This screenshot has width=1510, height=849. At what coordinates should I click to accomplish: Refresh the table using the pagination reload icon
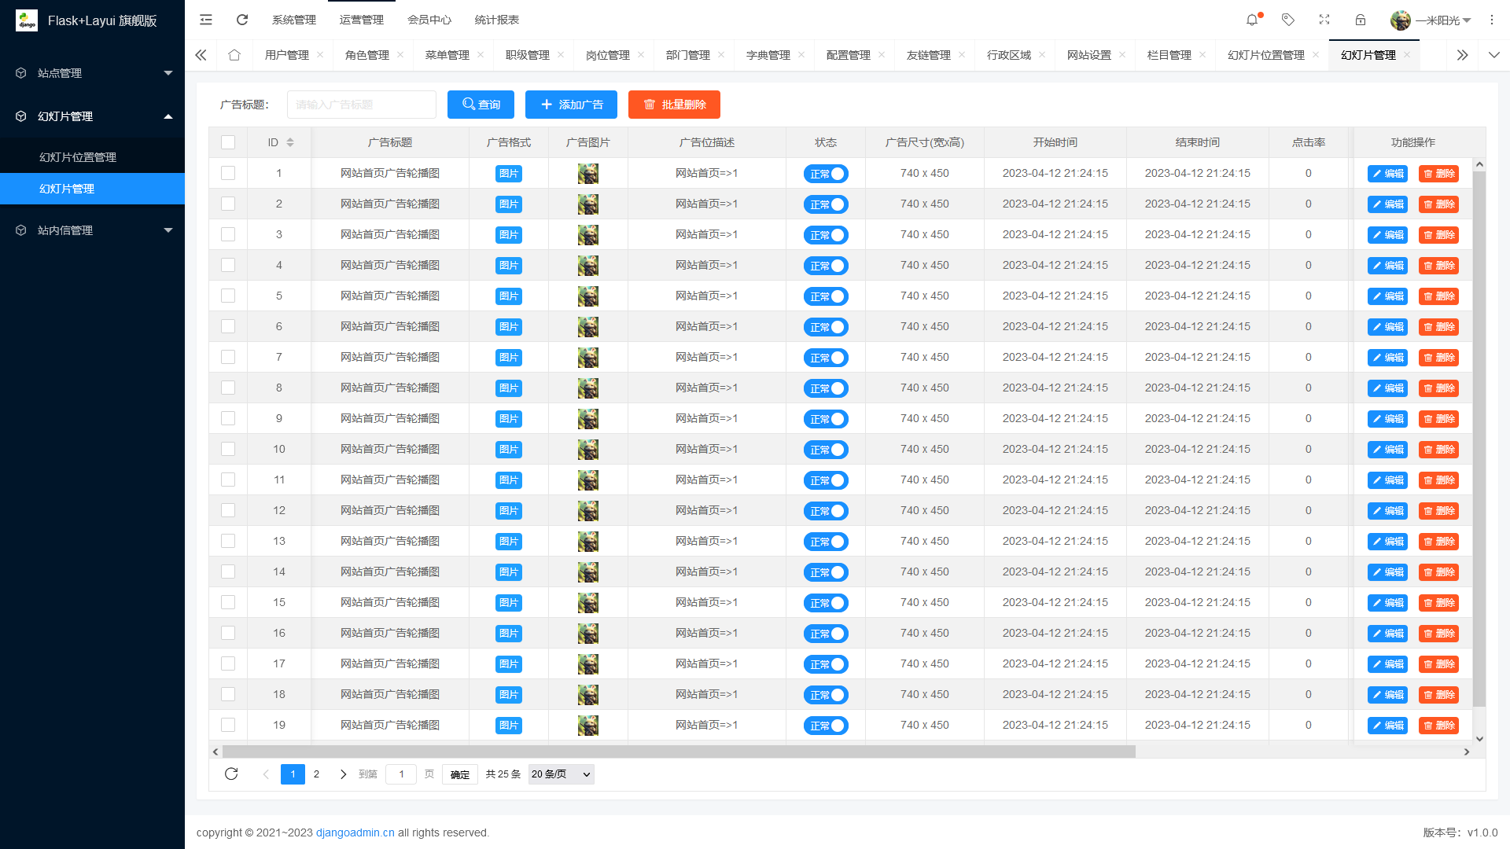(x=231, y=774)
